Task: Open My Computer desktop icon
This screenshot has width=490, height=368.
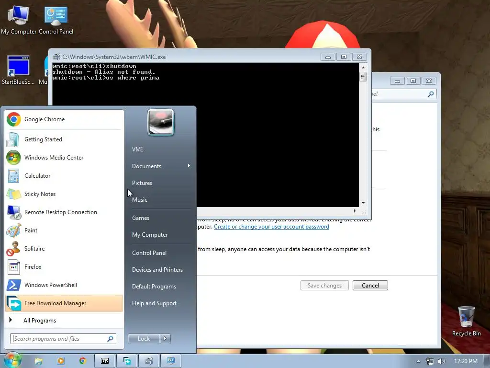Action: [x=19, y=20]
